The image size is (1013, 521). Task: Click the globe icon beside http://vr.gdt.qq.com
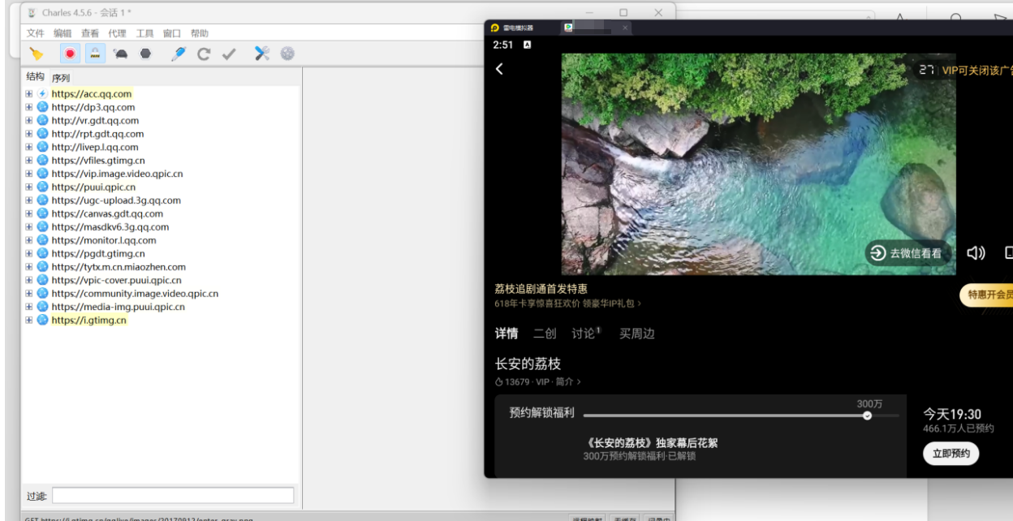tap(42, 120)
